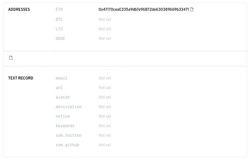Click the url Not set value
Viewport: 250px width, 161px height.
pyautogui.click(x=105, y=88)
